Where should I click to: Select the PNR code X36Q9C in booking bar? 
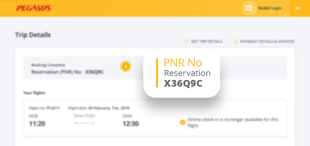tap(94, 72)
